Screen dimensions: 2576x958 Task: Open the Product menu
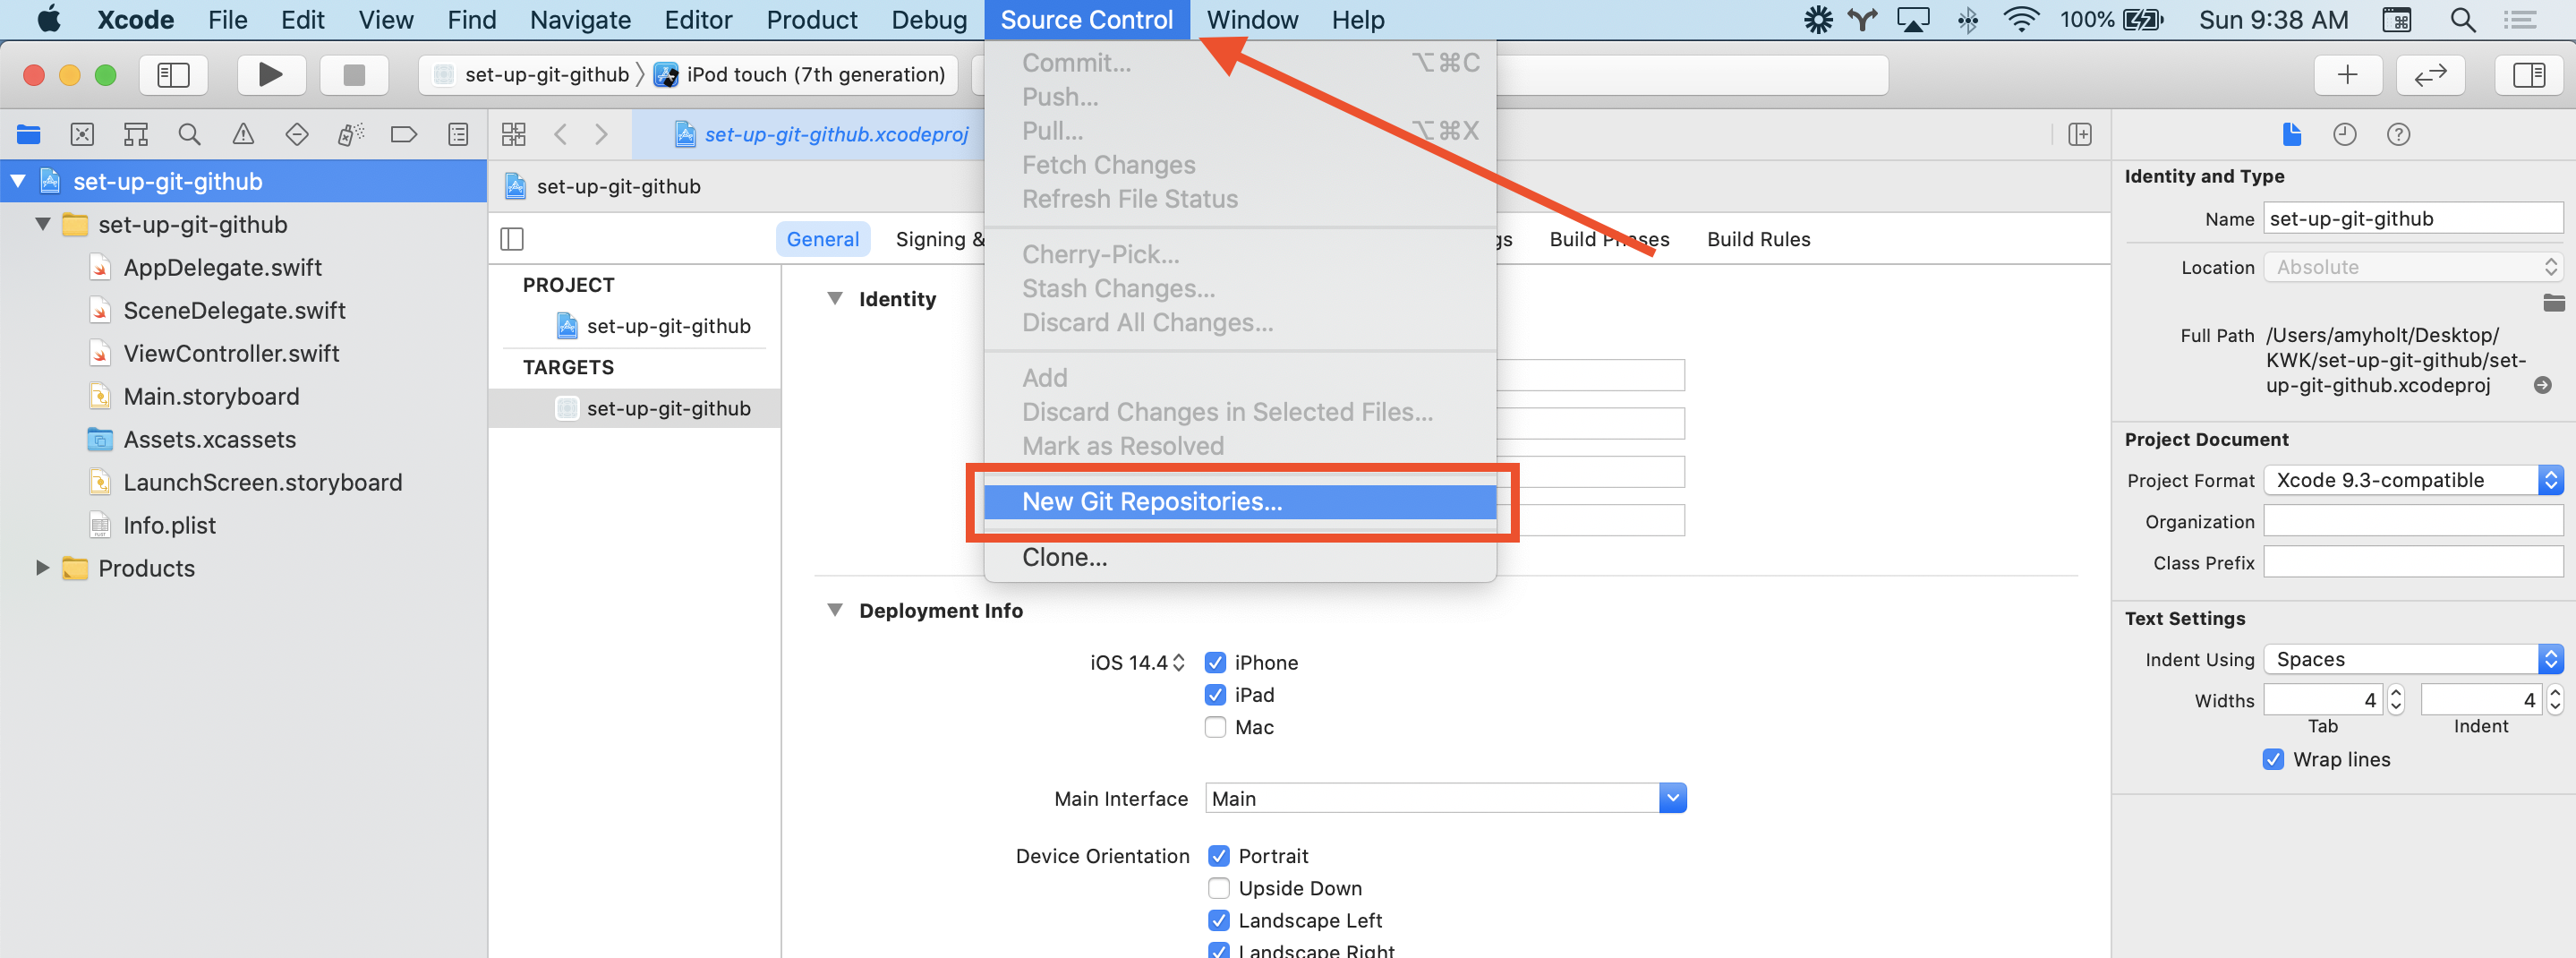(x=811, y=20)
